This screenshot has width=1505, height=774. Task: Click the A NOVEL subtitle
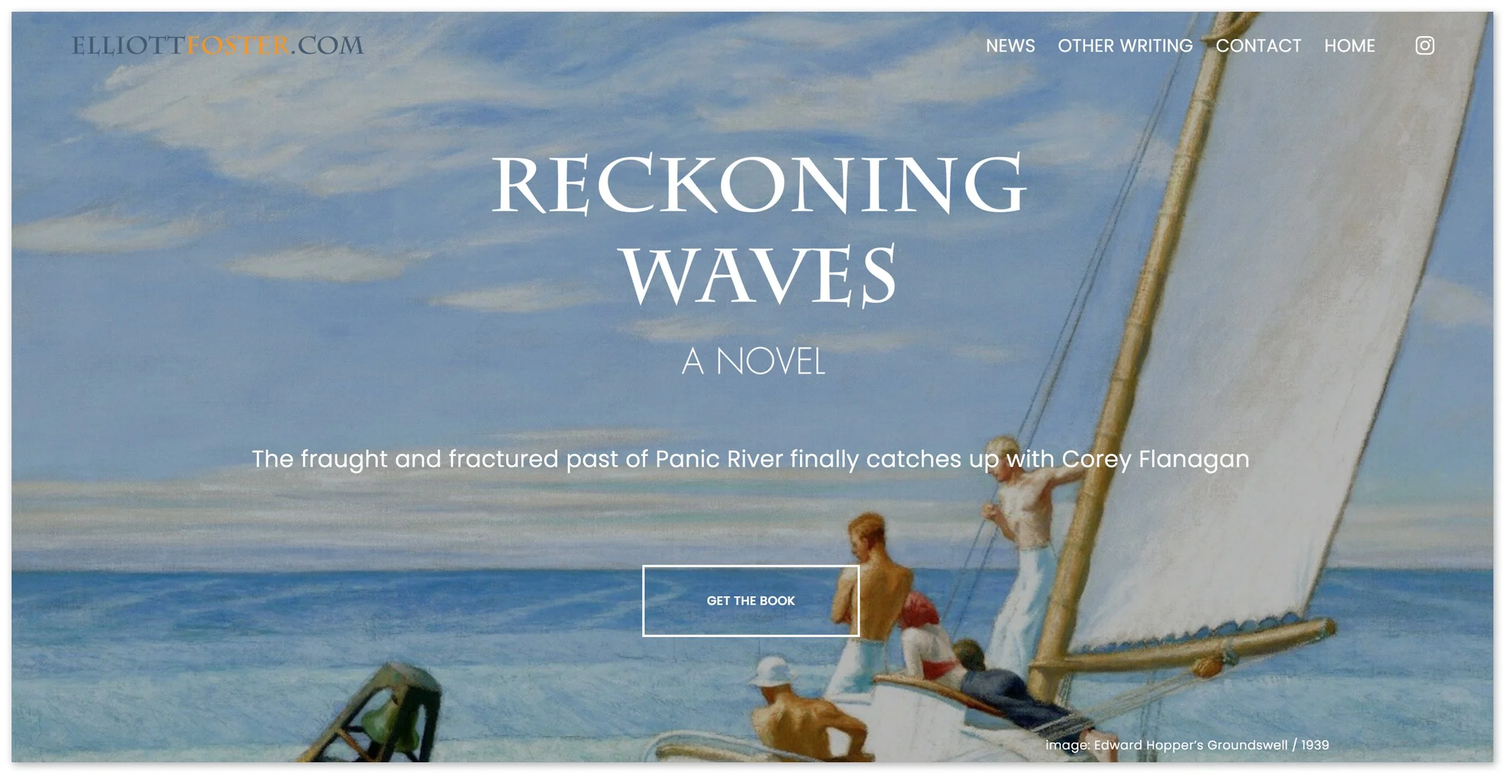[753, 361]
